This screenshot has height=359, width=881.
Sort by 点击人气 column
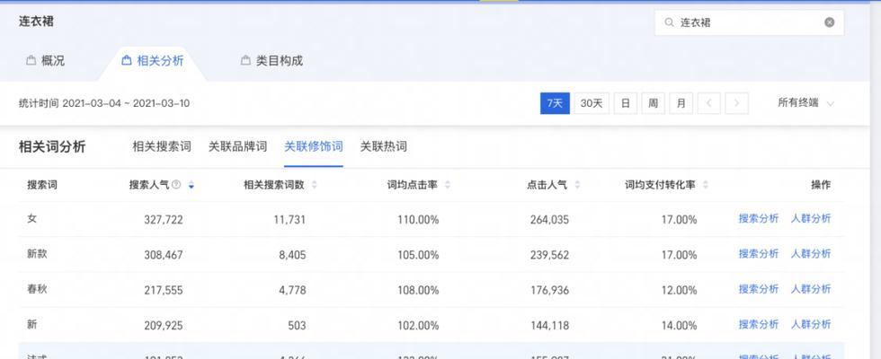tap(577, 185)
